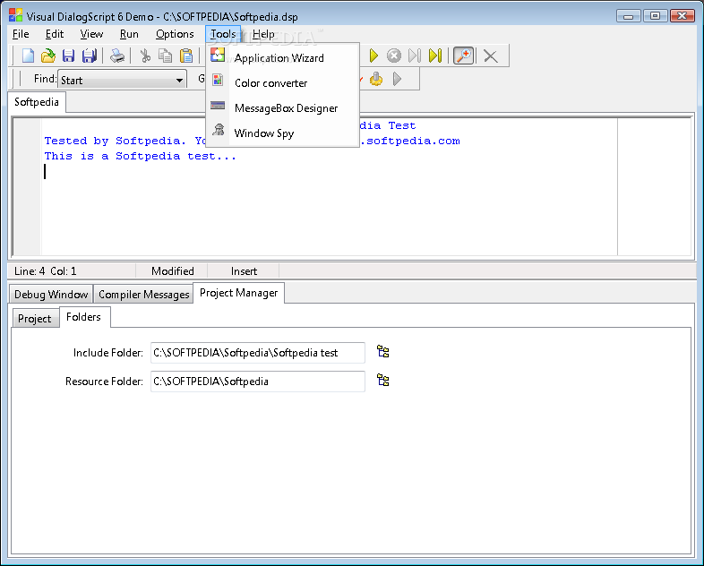Select the Softpedia editor tab
The height and width of the screenshot is (566, 704).
click(x=37, y=102)
